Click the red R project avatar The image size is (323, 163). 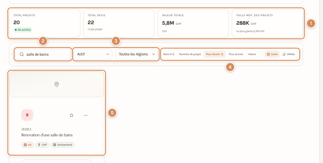coord(27,115)
